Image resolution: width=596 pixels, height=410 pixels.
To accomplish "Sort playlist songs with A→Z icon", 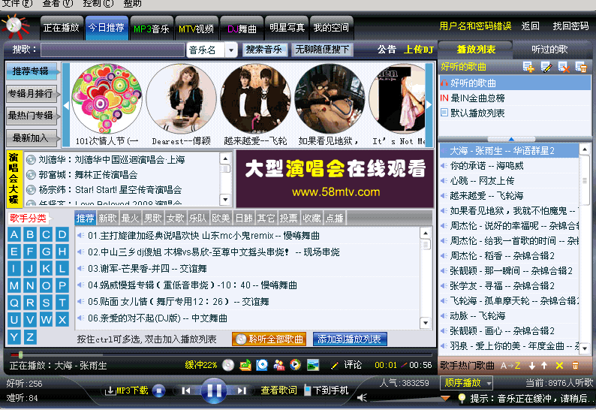I will (x=510, y=366).
